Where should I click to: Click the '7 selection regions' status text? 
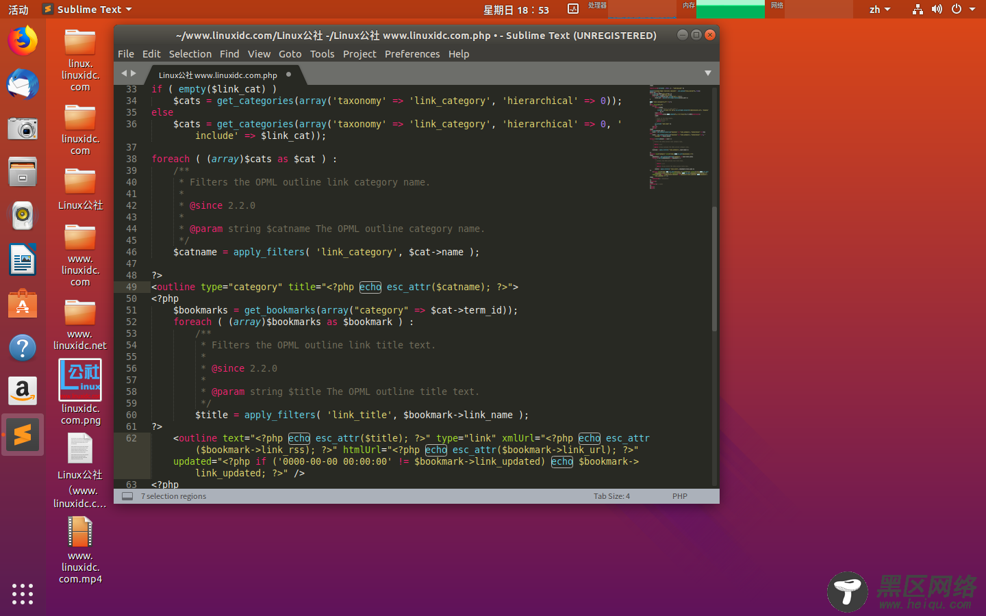[x=173, y=496]
